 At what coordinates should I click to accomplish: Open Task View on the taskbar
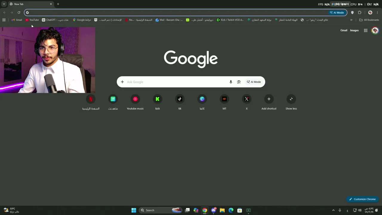pyautogui.click(x=187, y=210)
